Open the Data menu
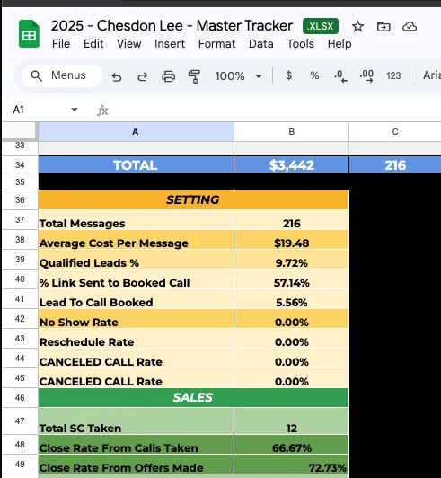441x478 pixels. click(x=260, y=44)
